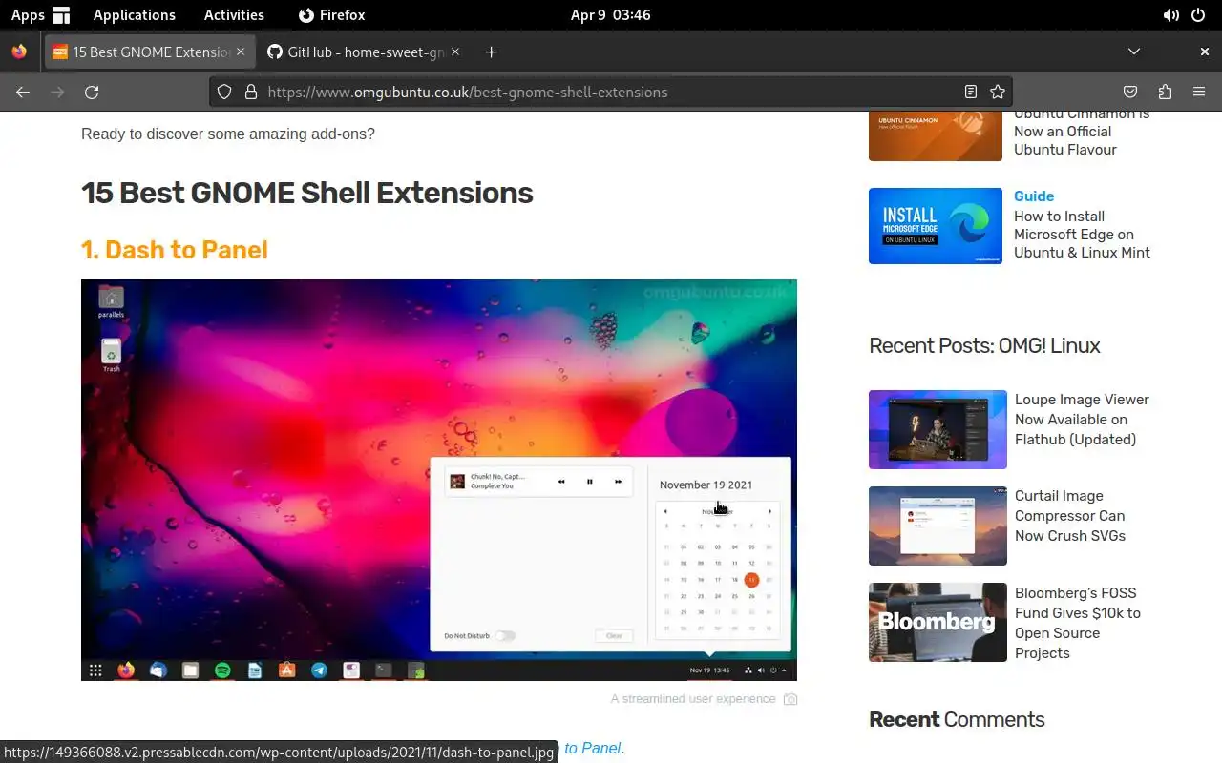This screenshot has width=1222, height=763.
Task: Click the camera icon beside image caption
Action: [x=790, y=699]
